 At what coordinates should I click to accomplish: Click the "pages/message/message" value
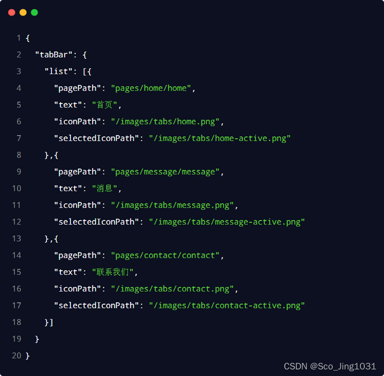[x=165, y=172]
